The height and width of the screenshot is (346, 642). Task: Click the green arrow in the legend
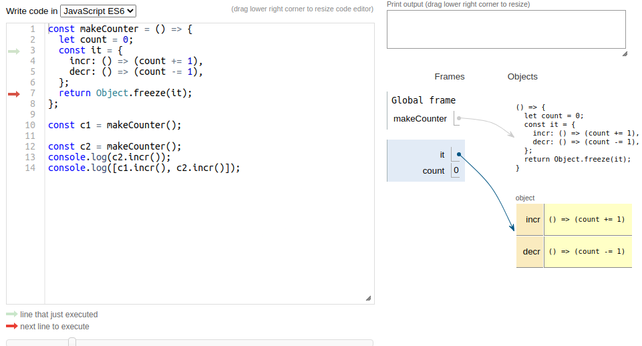[12, 314]
